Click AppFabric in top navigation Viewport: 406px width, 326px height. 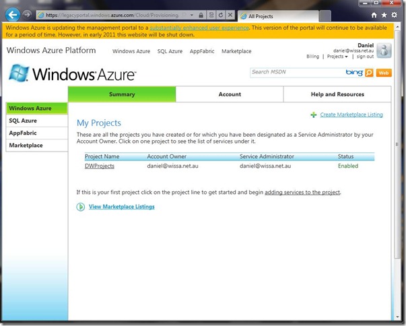tap(202, 51)
